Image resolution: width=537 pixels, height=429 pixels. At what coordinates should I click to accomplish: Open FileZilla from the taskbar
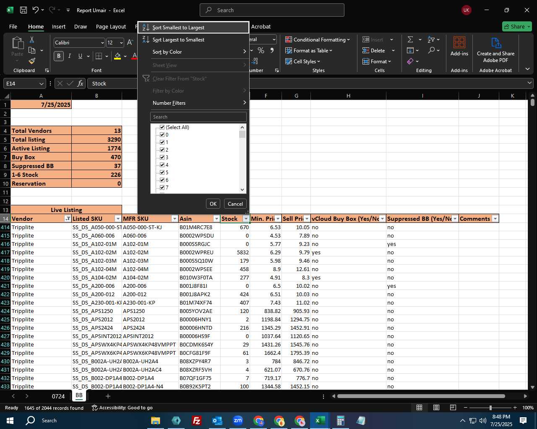(x=196, y=420)
